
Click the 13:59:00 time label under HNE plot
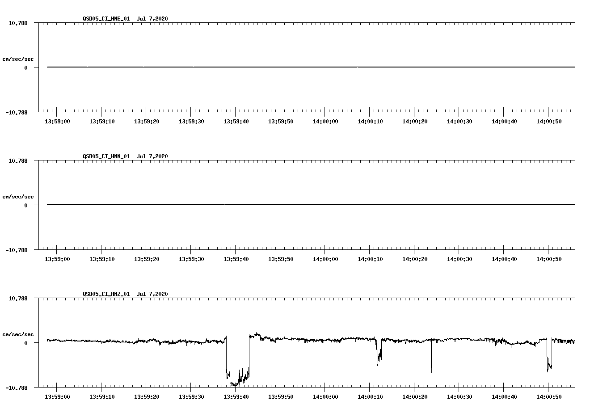[57, 122]
